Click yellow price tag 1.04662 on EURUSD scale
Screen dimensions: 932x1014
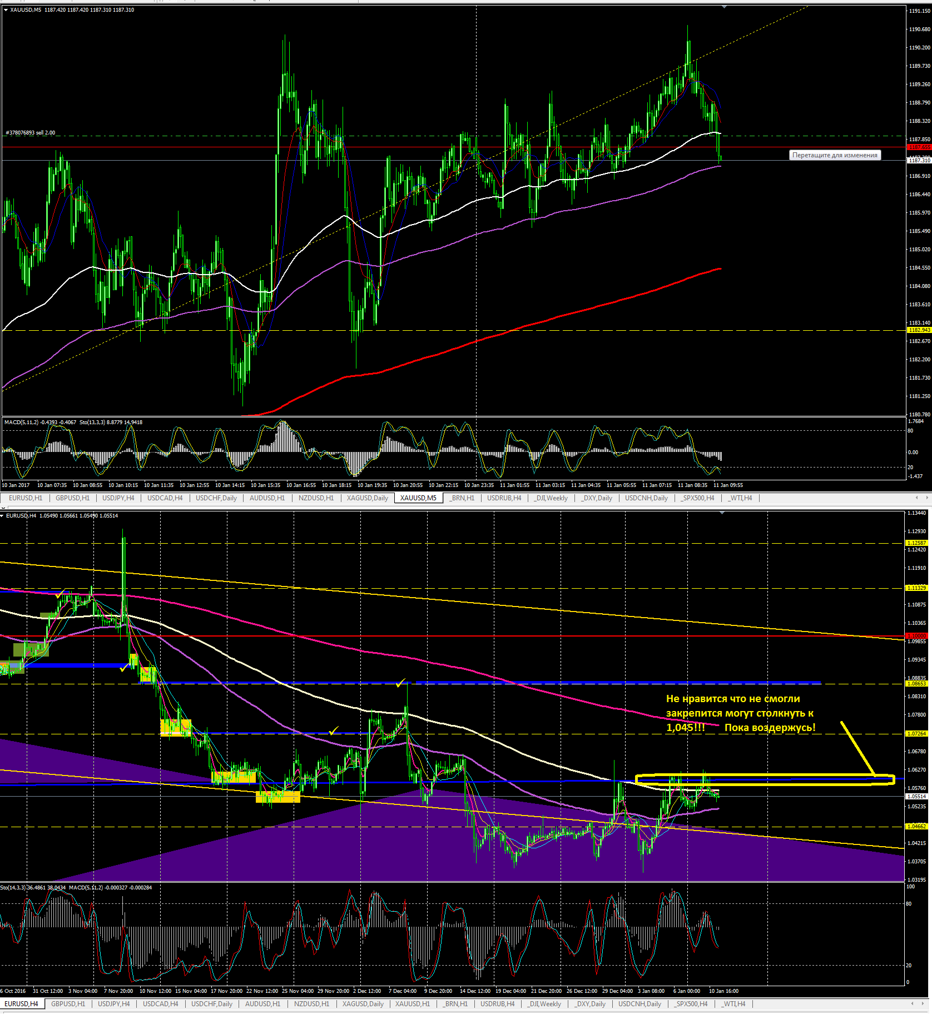916,827
